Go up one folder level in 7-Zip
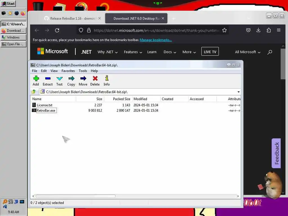The width and height of the screenshot is (288, 216). (34, 91)
